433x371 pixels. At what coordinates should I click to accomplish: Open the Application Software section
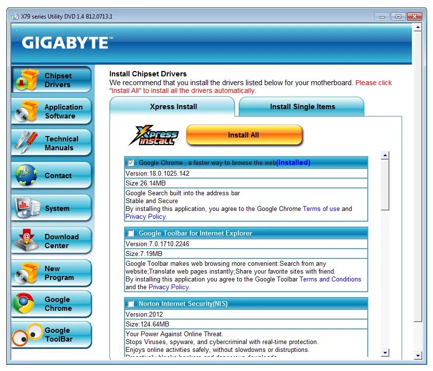point(51,112)
